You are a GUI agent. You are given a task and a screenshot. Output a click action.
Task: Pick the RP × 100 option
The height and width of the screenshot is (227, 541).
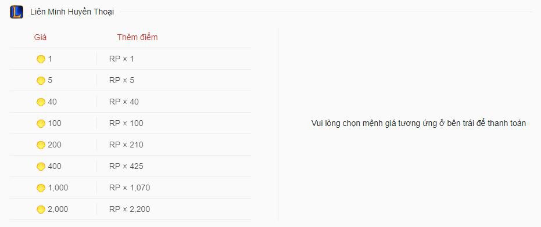pyautogui.click(x=130, y=123)
